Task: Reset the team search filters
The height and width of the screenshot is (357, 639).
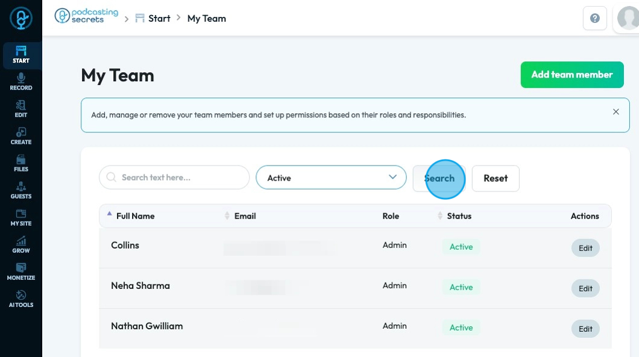Action: (x=496, y=178)
